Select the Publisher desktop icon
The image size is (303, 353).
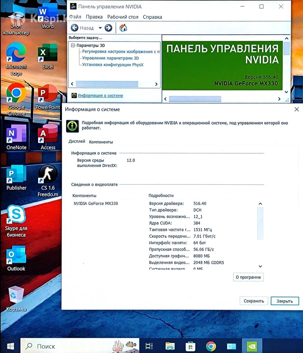[x=16, y=178]
